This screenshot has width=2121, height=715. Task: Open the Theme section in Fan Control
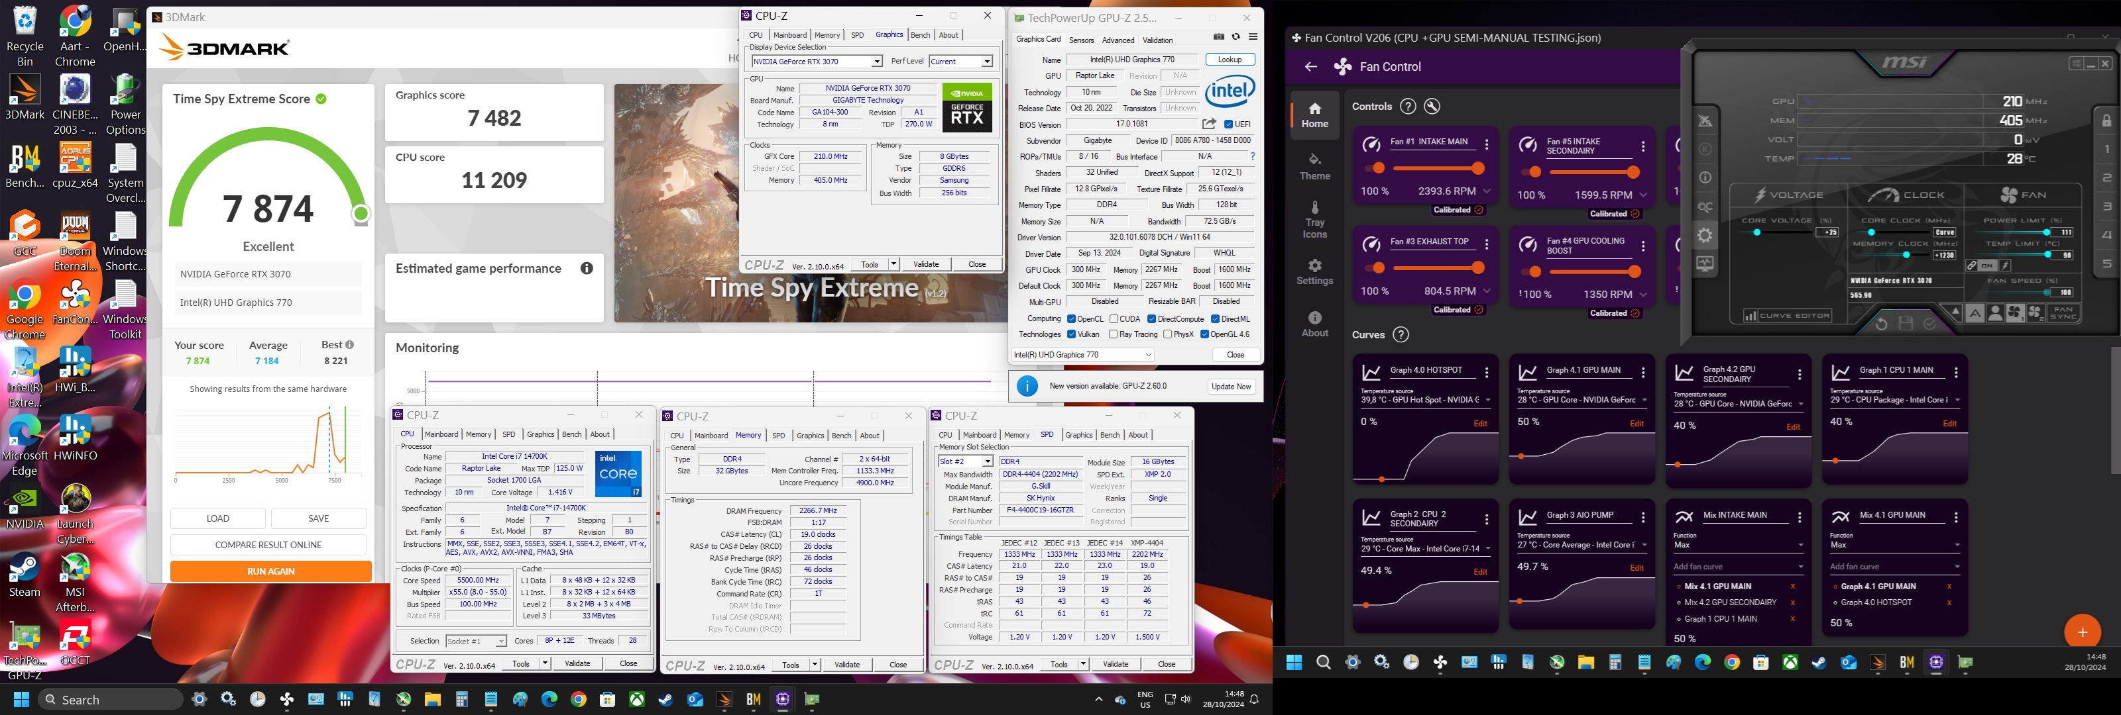[1315, 166]
